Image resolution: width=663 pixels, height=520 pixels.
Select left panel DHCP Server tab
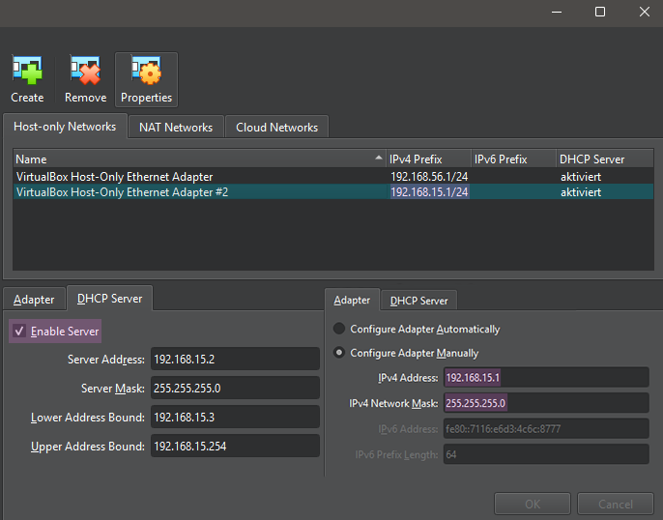click(109, 299)
